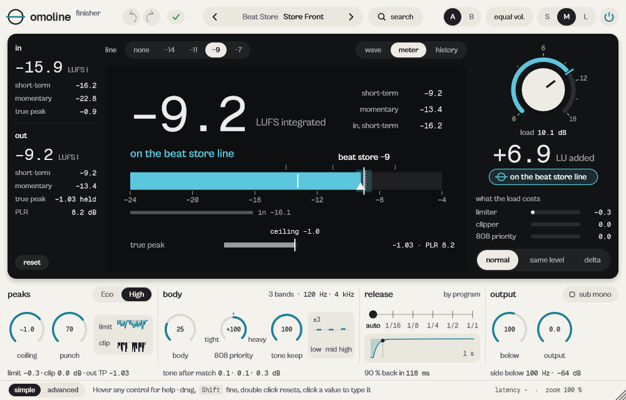Viewport: 626px width, 400px height.
Task: Click the zoom 100 % status text
Action: (564, 390)
